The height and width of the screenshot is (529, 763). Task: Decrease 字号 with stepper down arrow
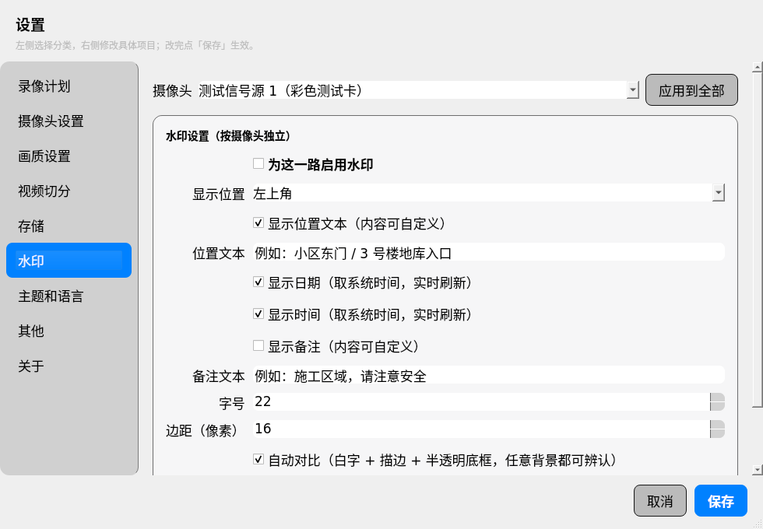[717, 406]
